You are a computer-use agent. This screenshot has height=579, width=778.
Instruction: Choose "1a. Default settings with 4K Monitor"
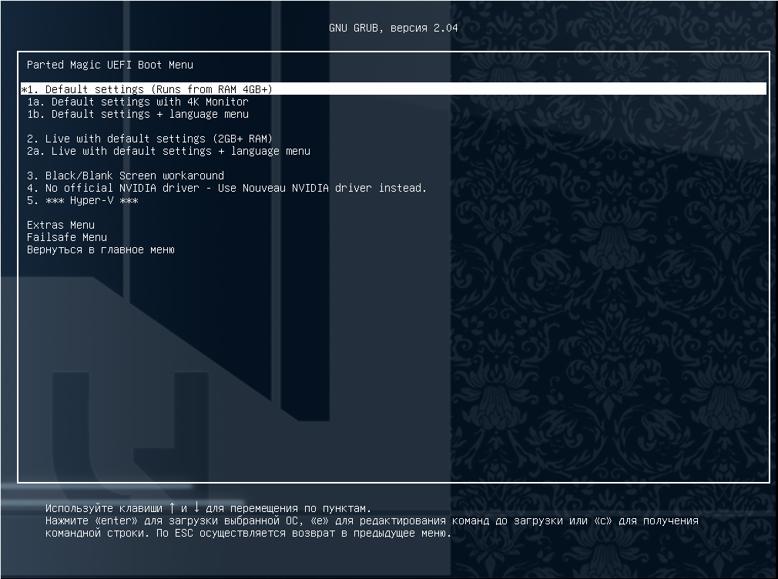pyautogui.click(x=137, y=102)
